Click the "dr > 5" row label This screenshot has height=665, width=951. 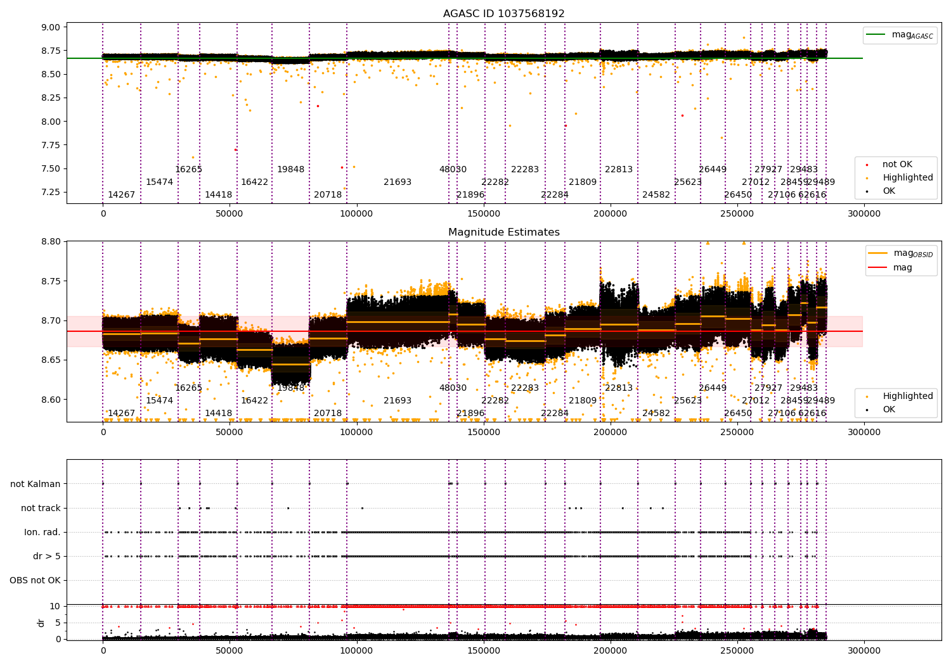(47, 557)
